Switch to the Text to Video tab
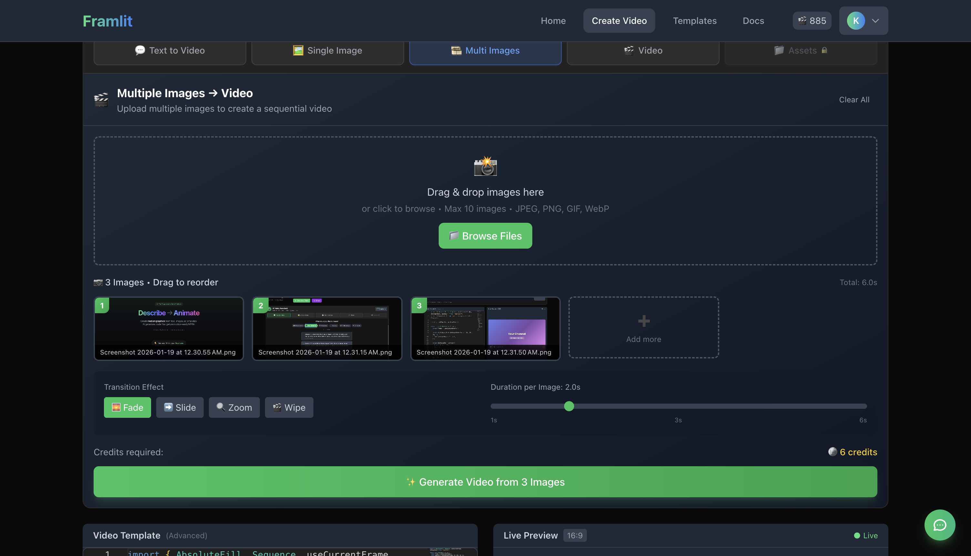Image resolution: width=971 pixels, height=556 pixels. click(169, 50)
